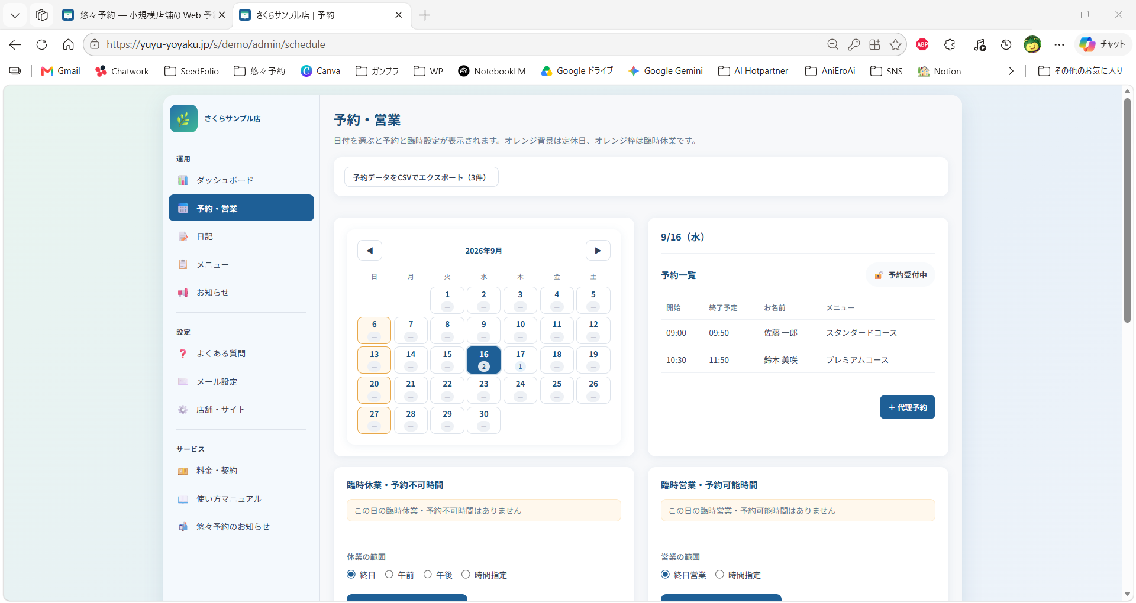Click the browser refresh icon
The width and height of the screenshot is (1136, 603).
click(x=41, y=44)
